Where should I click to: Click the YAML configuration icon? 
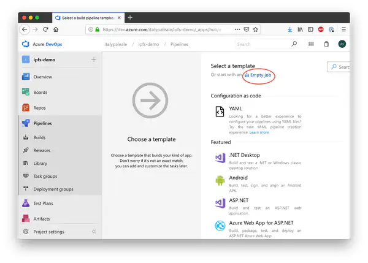[220, 111]
